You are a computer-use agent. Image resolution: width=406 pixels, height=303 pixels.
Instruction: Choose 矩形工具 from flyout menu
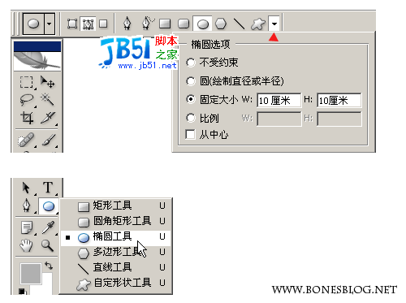pos(116,206)
